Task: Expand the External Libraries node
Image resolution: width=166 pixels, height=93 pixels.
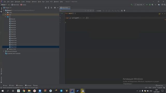Action: 3,51
